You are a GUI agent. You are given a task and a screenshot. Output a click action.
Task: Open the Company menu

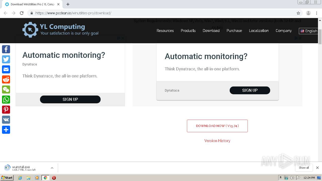click(x=284, y=31)
